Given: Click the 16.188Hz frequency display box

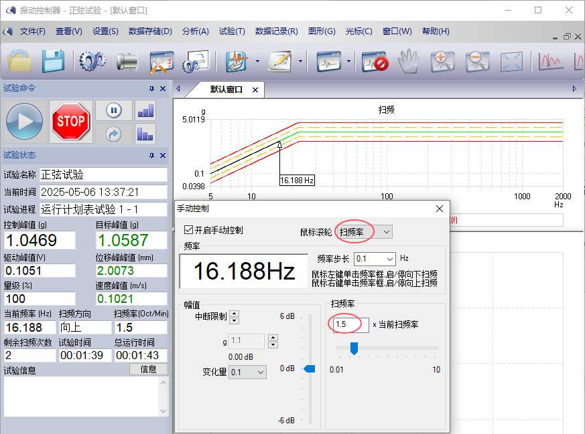Looking at the screenshot, I should [x=244, y=271].
